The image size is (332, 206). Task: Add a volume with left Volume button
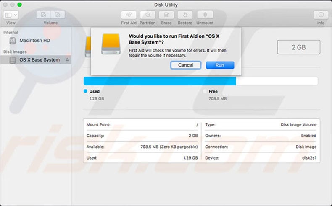click(x=43, y=15)
